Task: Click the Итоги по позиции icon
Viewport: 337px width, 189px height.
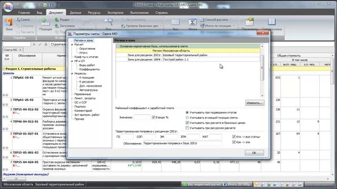Action: click(202, 26)
